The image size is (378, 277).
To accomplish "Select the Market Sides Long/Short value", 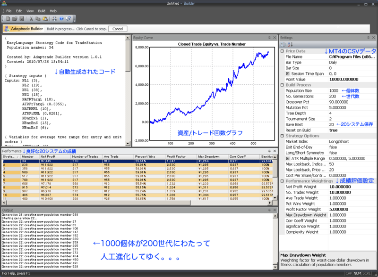I will [339, 142].
